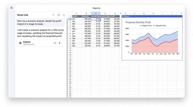Image resolution: width=193 pixels, height=107 pixels.
Task: Select row 2 header
Action: pos(70,19)
